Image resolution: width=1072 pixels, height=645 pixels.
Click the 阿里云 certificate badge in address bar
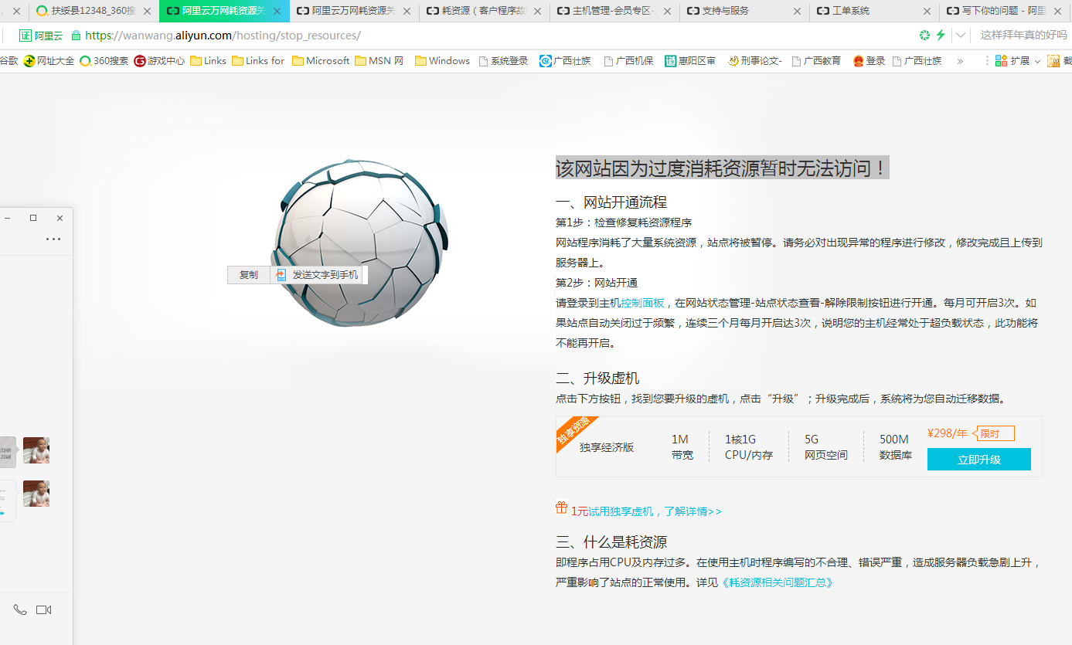pos(41,36)
